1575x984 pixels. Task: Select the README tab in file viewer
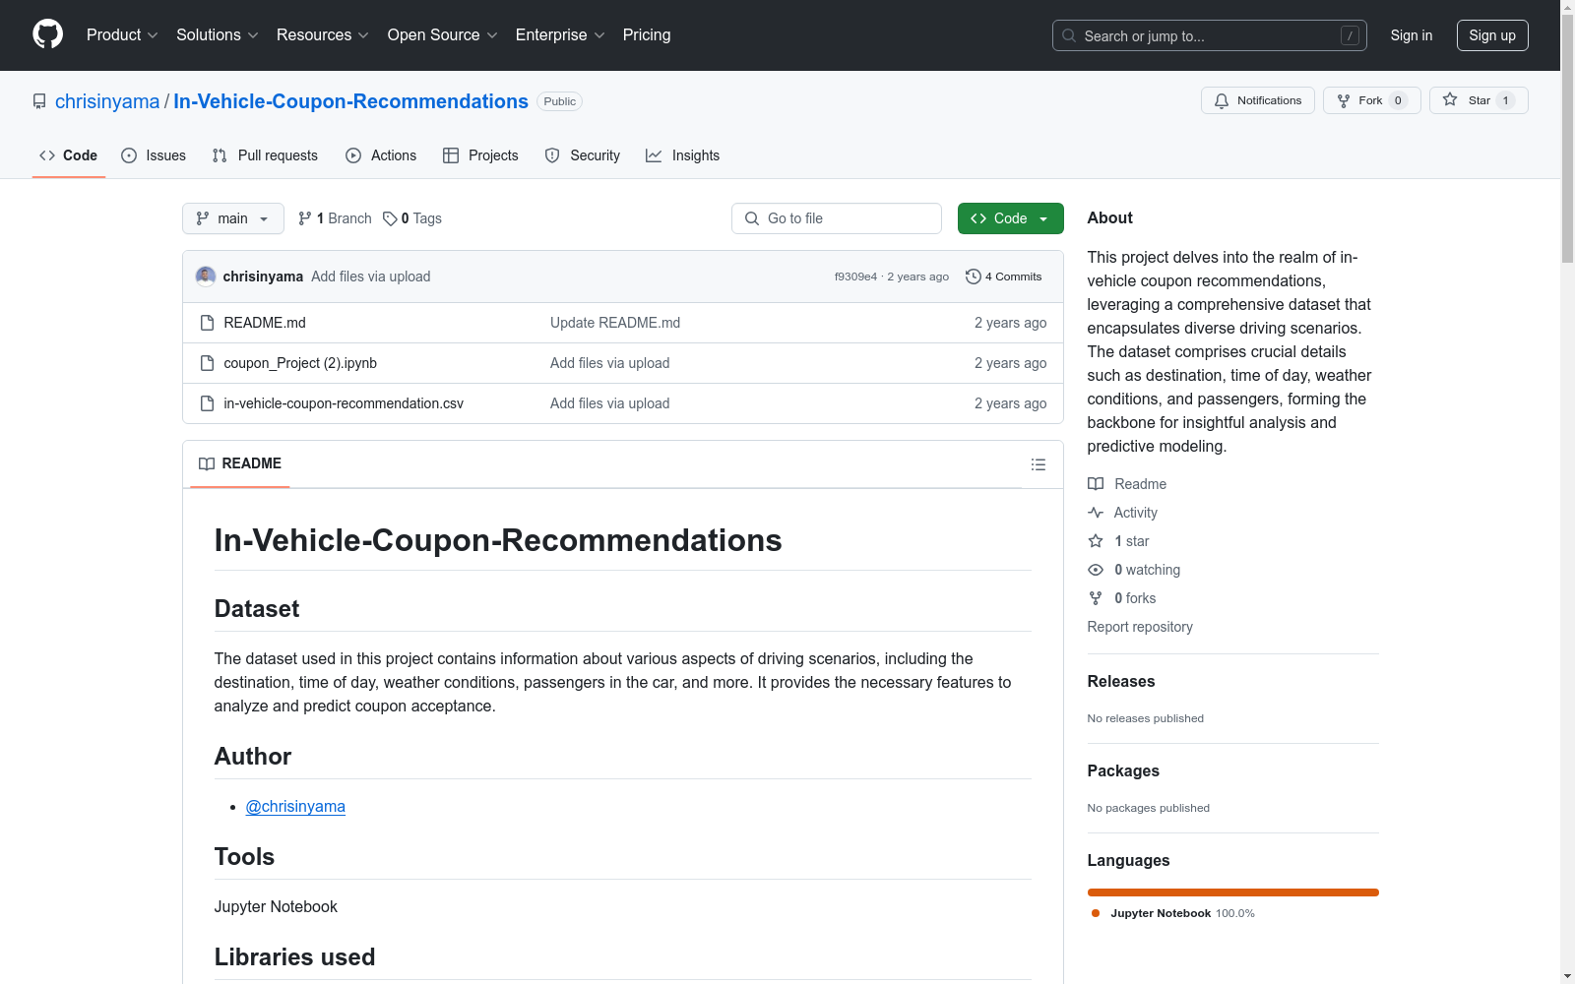(x=240, y=463)
